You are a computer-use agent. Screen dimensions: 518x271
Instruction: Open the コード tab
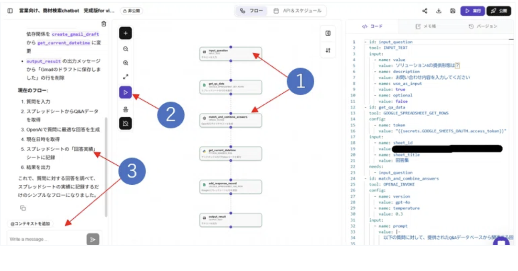click(x=372, y=27)
